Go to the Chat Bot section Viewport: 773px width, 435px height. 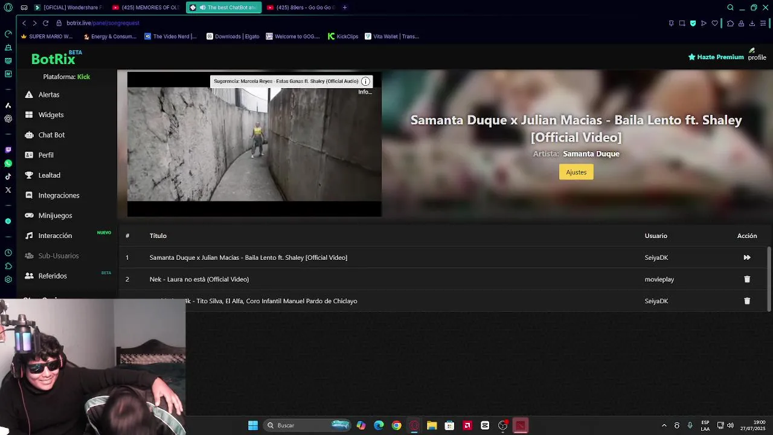51,135
